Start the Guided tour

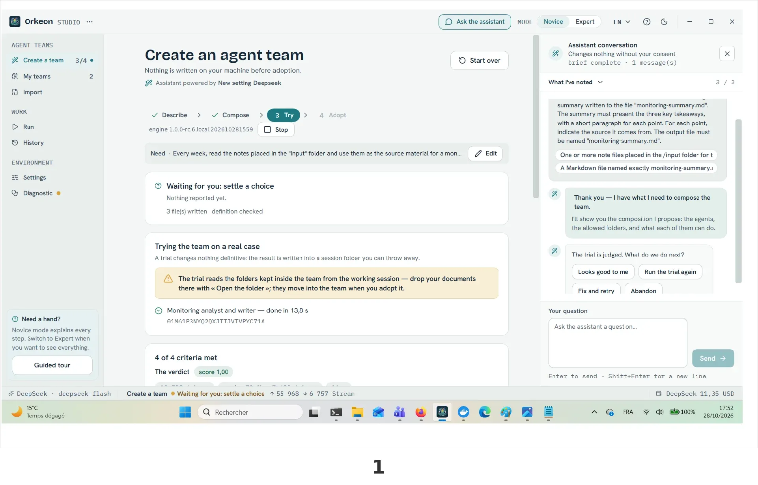click(52, 365)
